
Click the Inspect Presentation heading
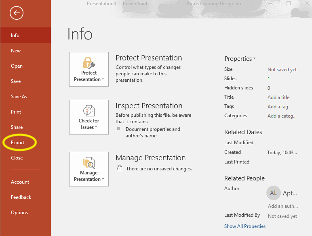pyautogui.click(x=149, y=106)
